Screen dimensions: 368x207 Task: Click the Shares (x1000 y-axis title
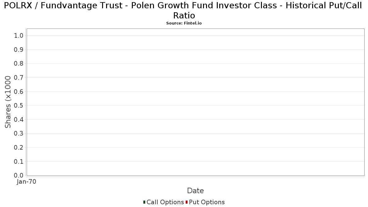click(x=8, y=102)
